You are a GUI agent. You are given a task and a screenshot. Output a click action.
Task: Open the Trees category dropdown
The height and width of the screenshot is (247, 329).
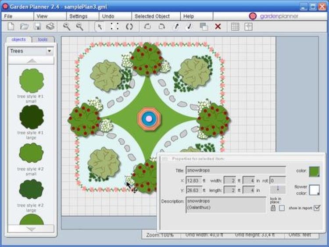click(49, 51)
